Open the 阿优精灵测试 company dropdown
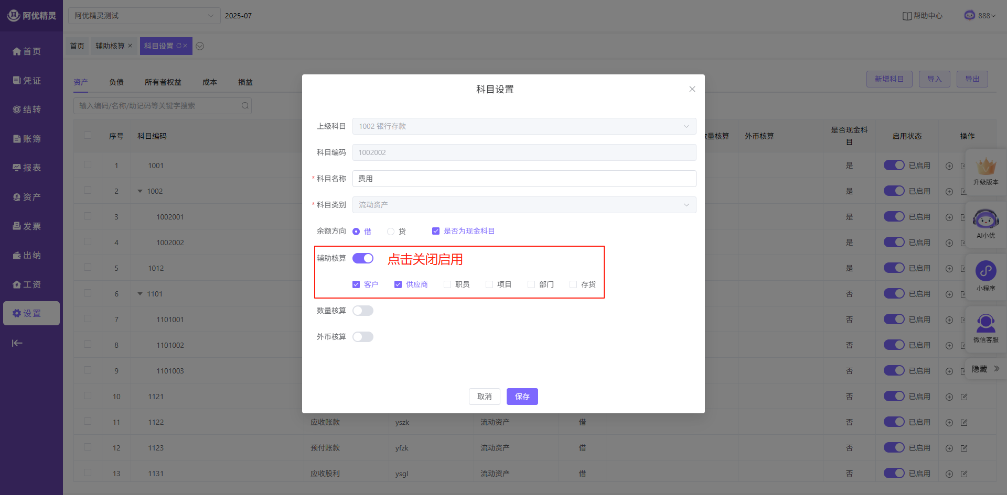The height and width of the screenshot is (495, 1007). tap(144, 16)
